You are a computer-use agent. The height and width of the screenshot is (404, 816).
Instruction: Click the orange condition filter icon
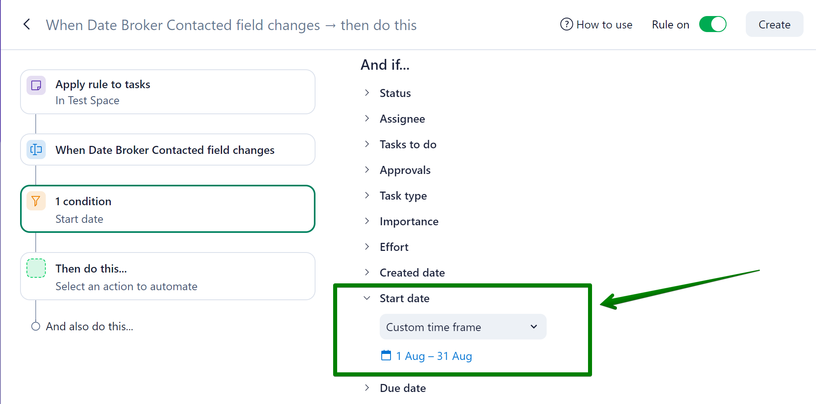coord(36,201)
